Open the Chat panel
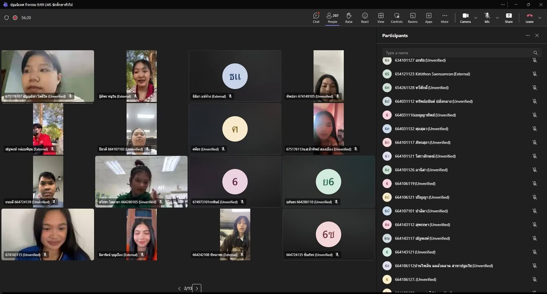The width and height of the screenshot is (547, 294). coord(316,18)
